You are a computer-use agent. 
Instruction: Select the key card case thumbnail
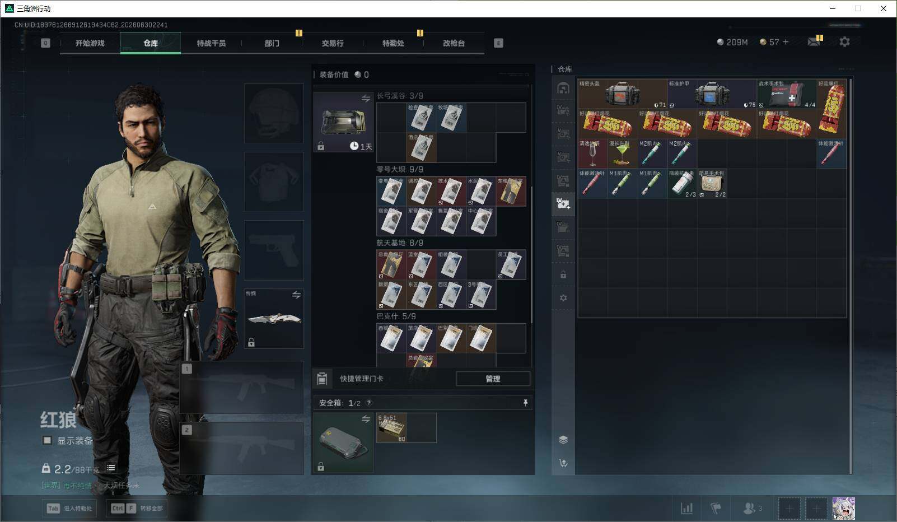[x=343, y=122]
